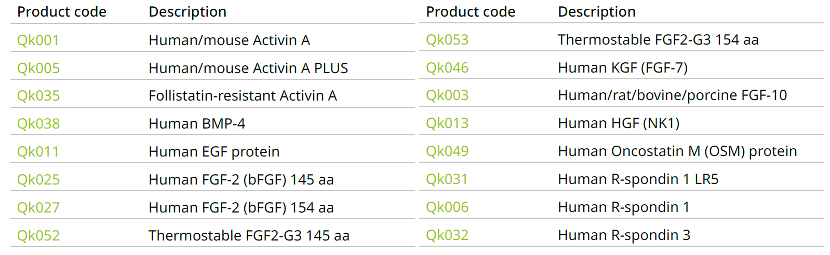Open the Qk052 product link
The height and width of the screenshot is (255, 830).
coord(38,236)
